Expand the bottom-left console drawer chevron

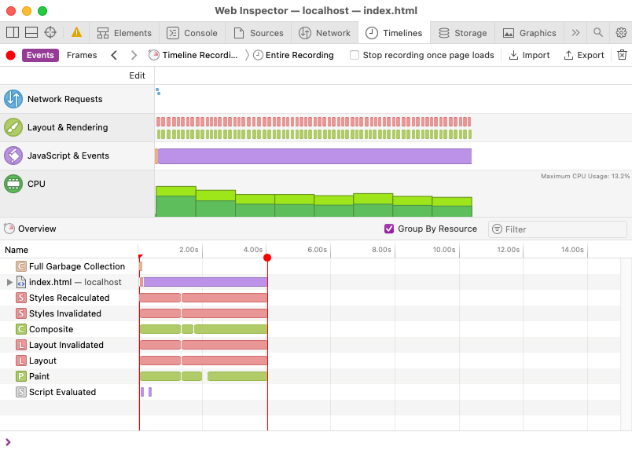(9, 442)
